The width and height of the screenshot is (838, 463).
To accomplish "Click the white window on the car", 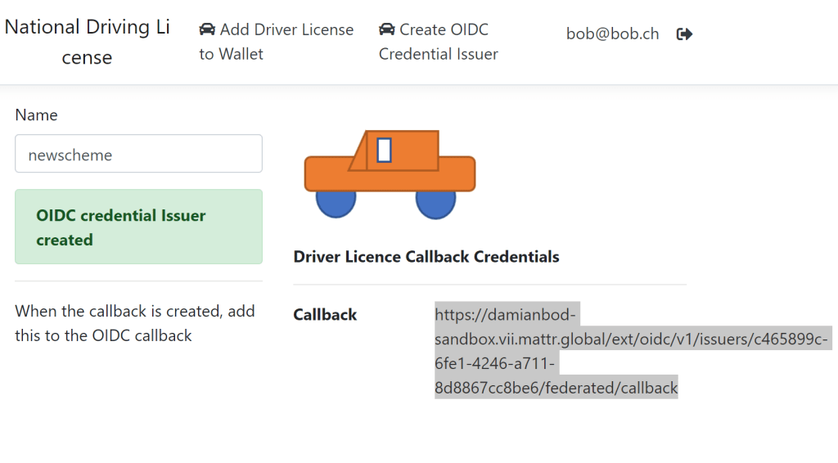I will click(x=384, y=150).
